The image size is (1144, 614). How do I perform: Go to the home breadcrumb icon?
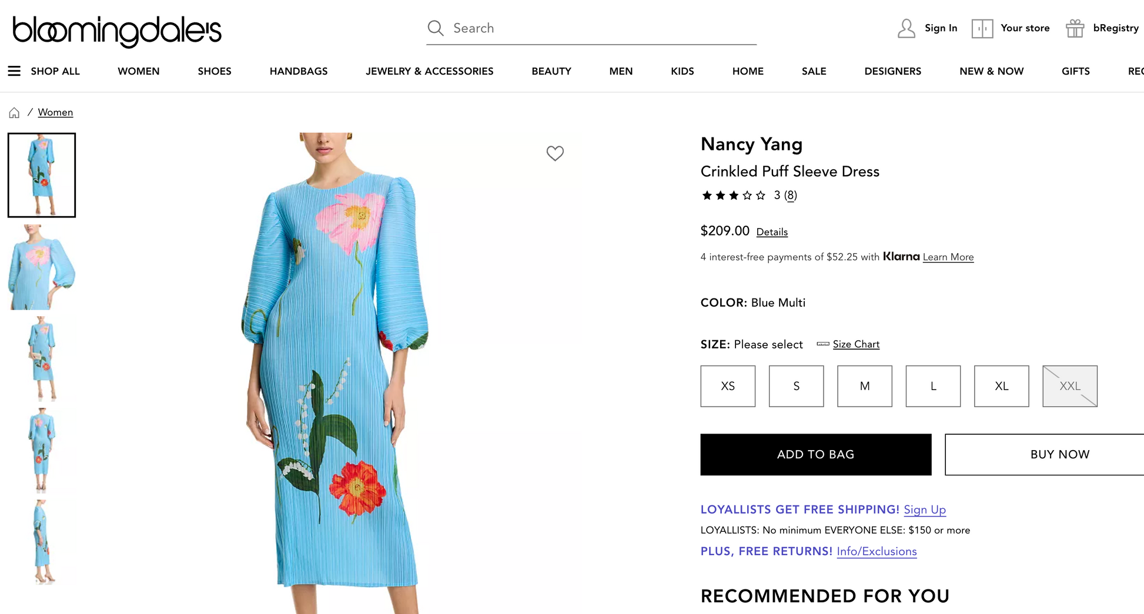tap(14, 113)
